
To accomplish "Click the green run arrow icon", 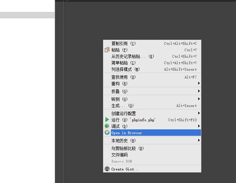I will [107, 120].
